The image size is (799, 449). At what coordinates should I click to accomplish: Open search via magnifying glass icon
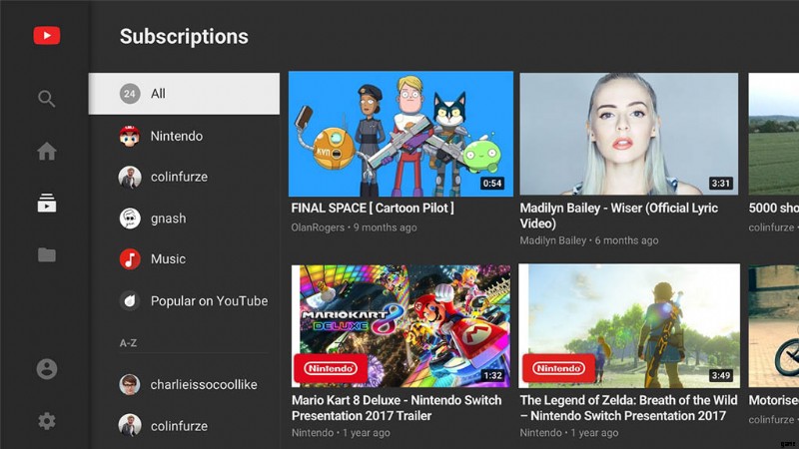pos(47,99)
